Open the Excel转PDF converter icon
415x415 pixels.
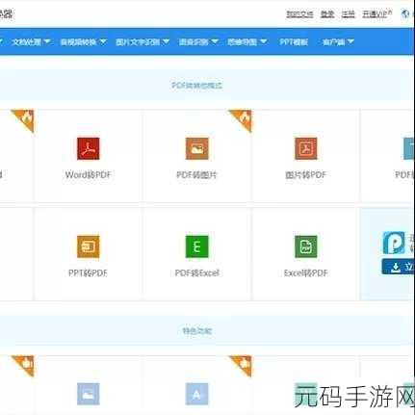(x=306, y=246)
